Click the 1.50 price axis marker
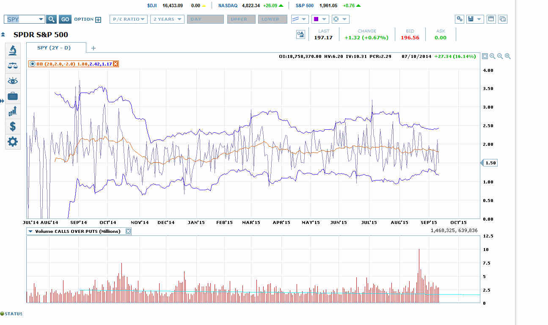The width and height of the screenshot is (548, 325). [489, 163]
